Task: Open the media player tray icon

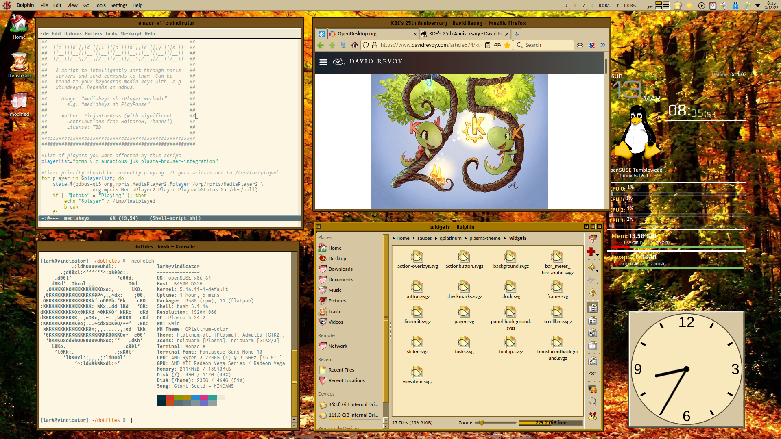Action: (701, 5)
